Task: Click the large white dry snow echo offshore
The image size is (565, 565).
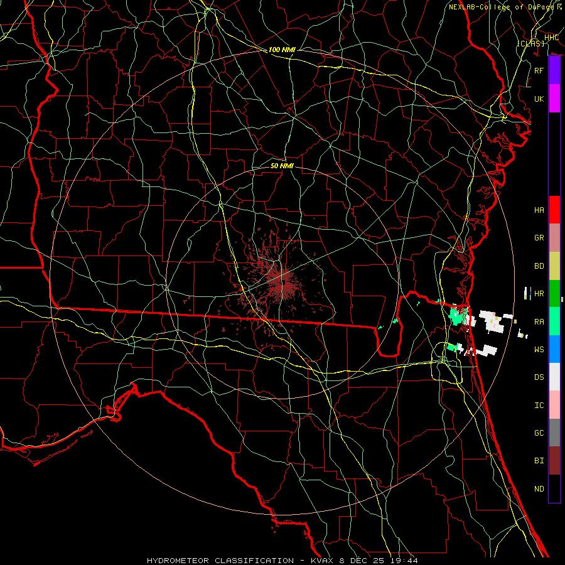Action: [x=492, y=321]
